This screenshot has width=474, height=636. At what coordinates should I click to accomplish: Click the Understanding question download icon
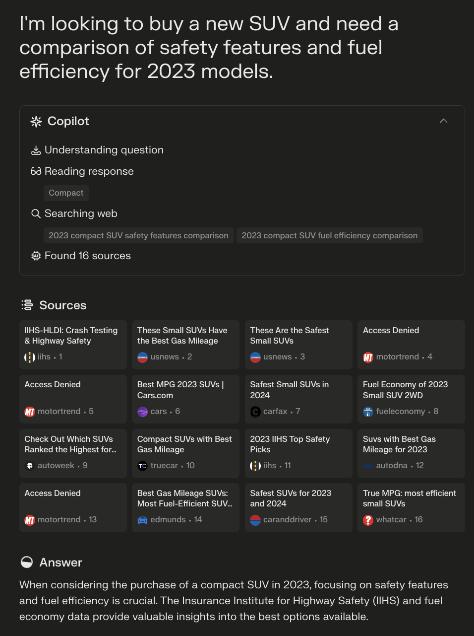click(36, 150)
